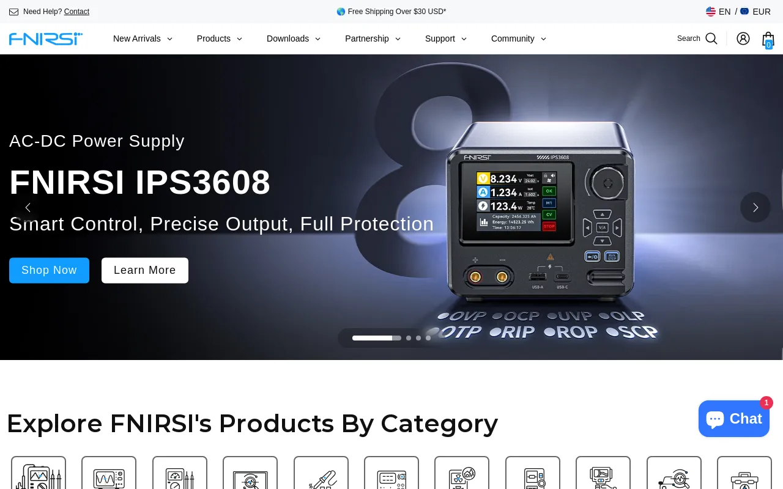Open the Shopify Chat widget
This screenshot has height=489, width=783.
click(x=734, y=419)
